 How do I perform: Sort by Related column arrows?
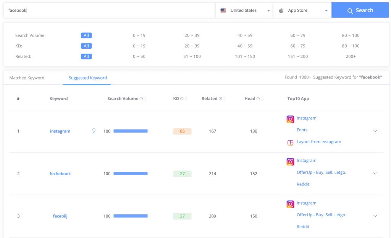[224, 99]
